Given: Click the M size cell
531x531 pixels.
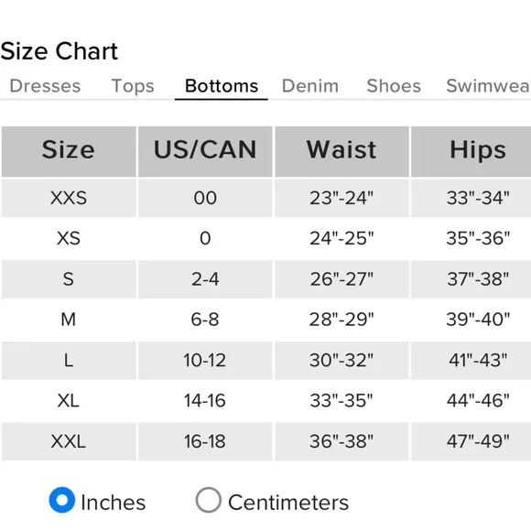Looking at the screenshot, I should 69,320.
